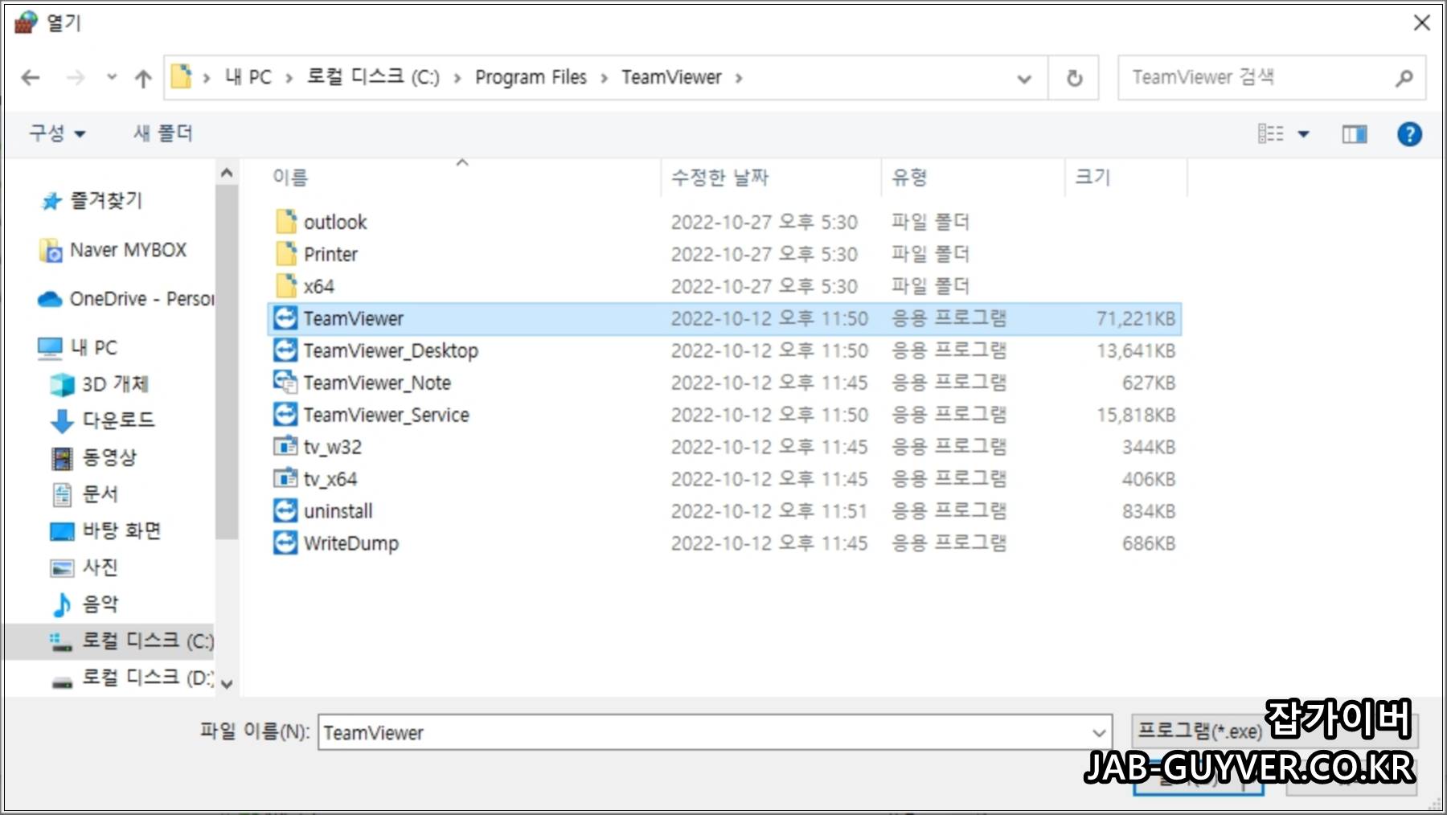Image resolution: width=1447 pixels, height=815 pixels.
Task: Select the x64 folder icon
Action: [x=286, y=286]
